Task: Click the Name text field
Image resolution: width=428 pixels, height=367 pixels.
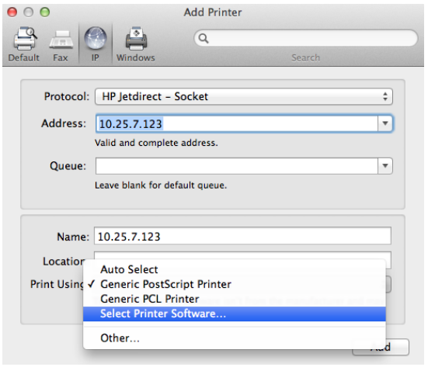Action: point(242,236)
